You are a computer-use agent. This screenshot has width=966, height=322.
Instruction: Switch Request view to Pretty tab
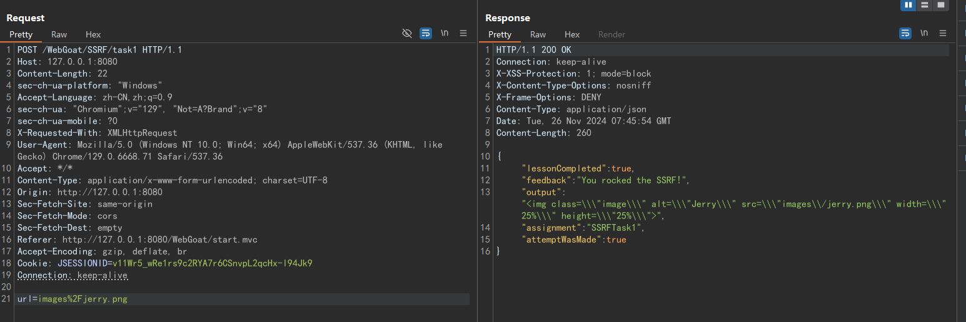21,34
